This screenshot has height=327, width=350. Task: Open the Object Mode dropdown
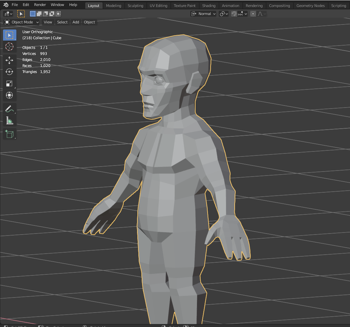(22, 22)
